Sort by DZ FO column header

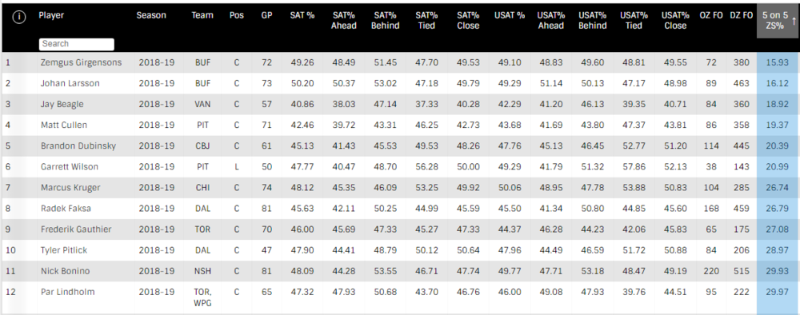[x=741, y=15]
